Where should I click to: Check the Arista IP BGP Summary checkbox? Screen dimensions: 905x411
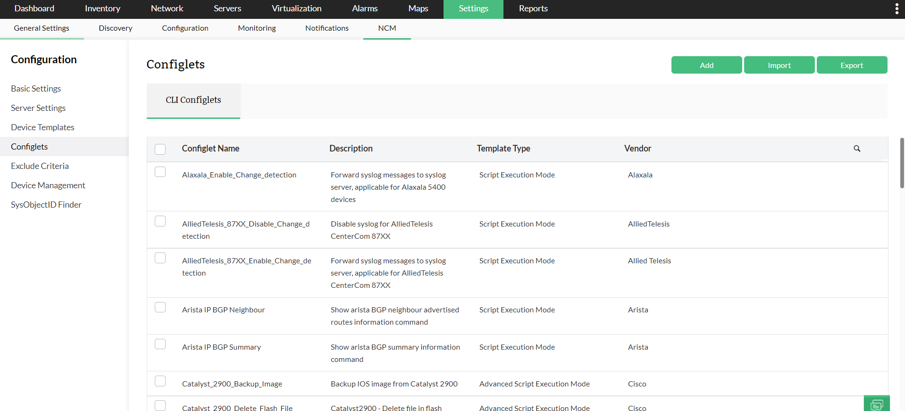click(160, 344)
